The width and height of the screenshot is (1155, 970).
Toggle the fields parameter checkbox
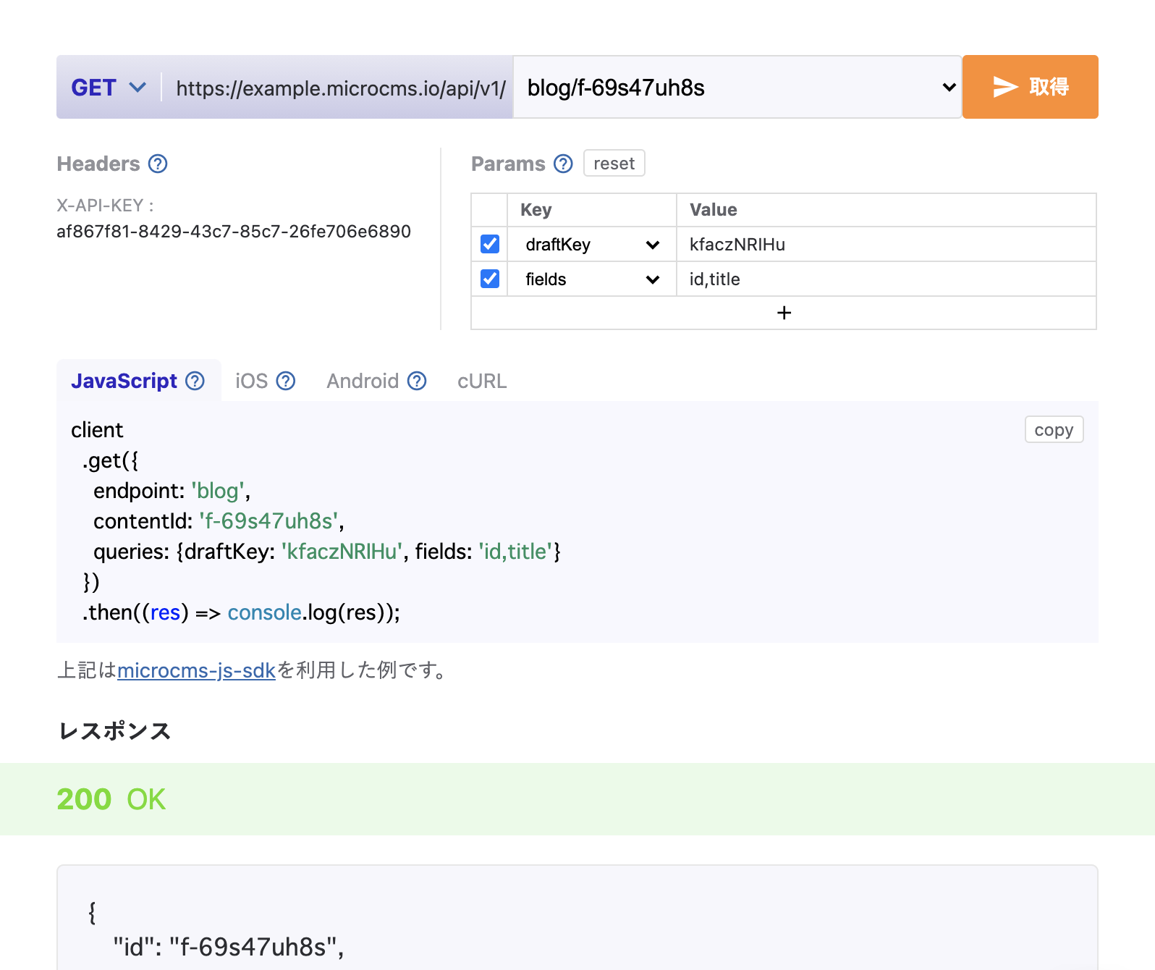click(490, 279)
